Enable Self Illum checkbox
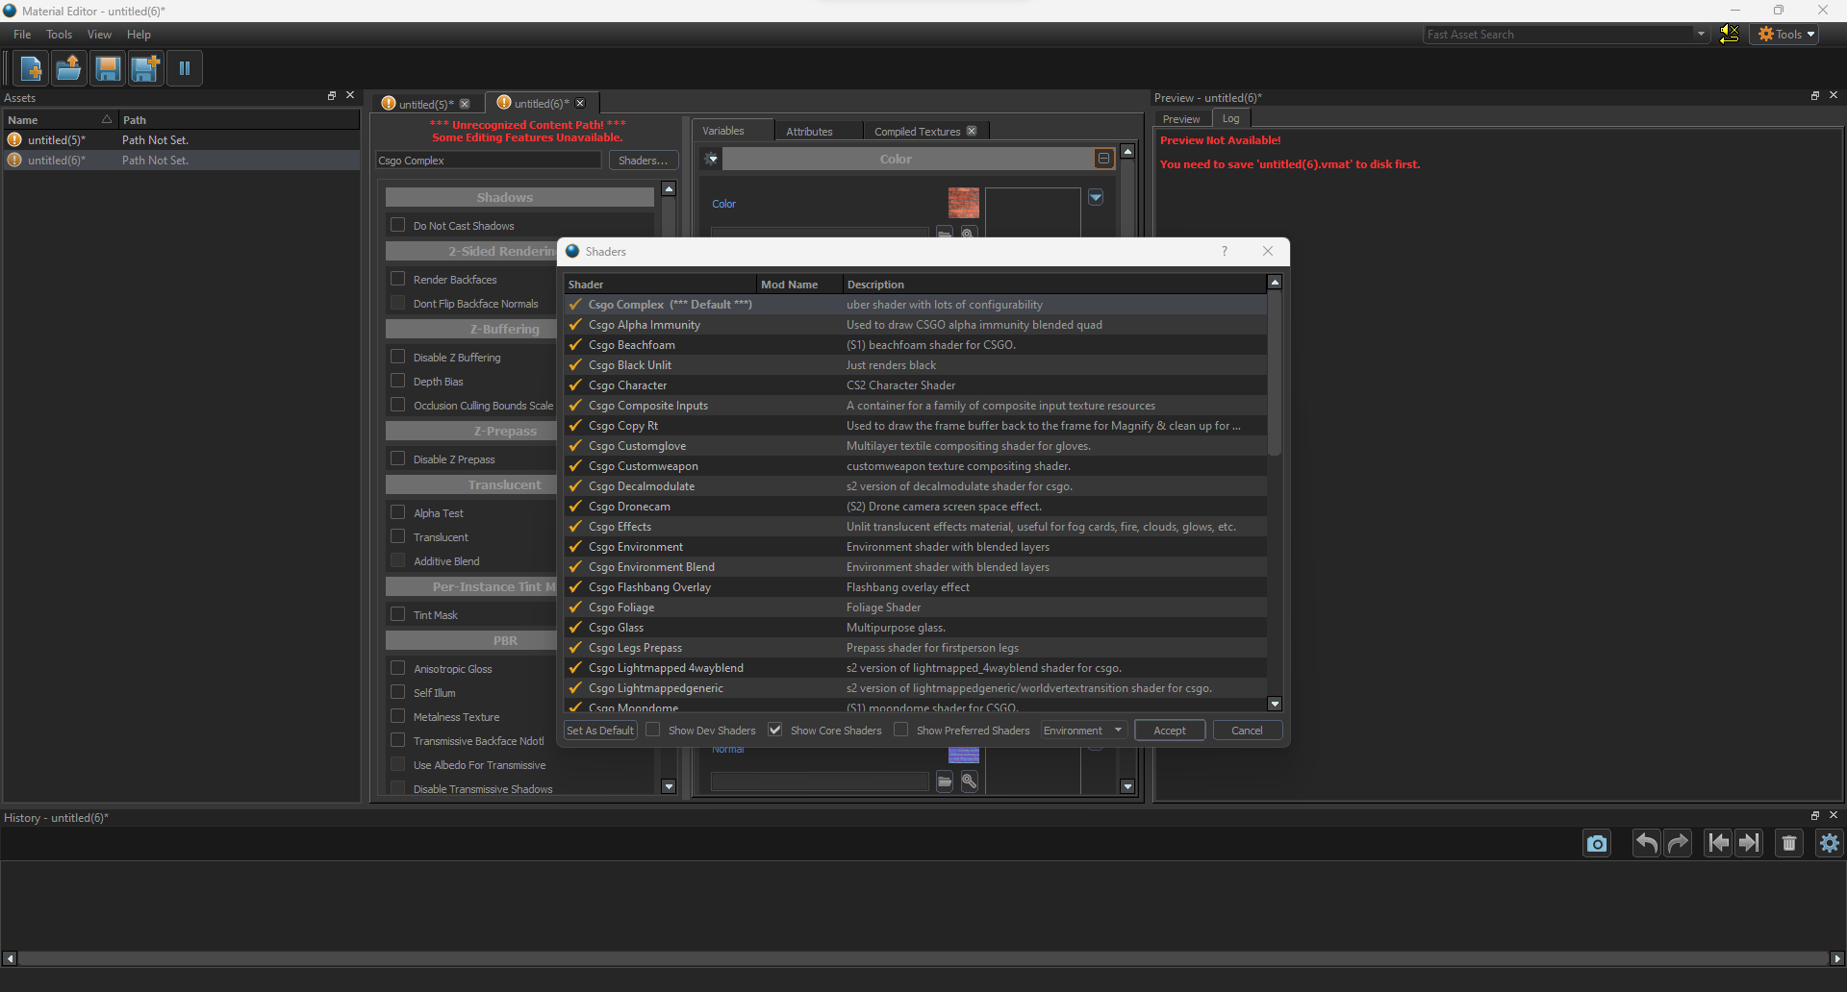 tap(397, 692)
